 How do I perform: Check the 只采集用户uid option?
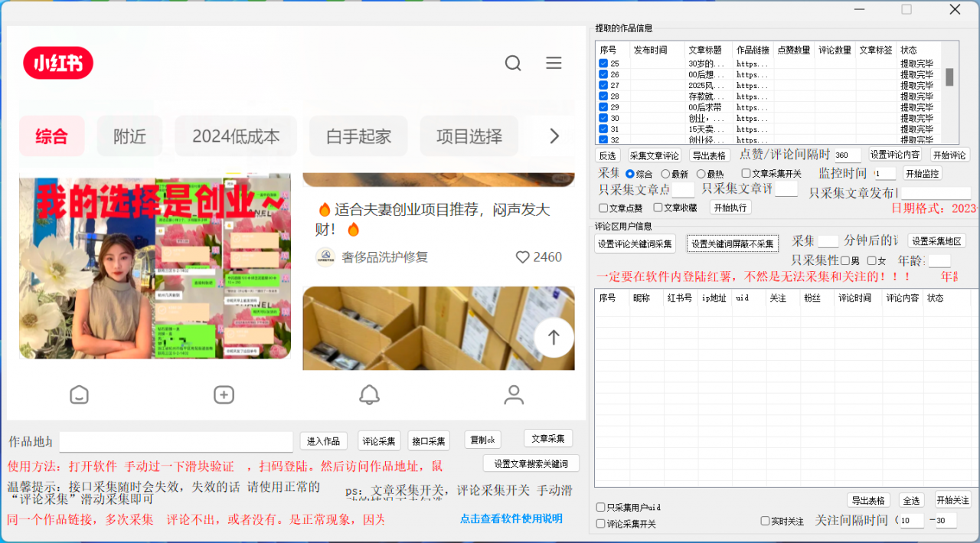pyautogui.click(x=602, y=506)
